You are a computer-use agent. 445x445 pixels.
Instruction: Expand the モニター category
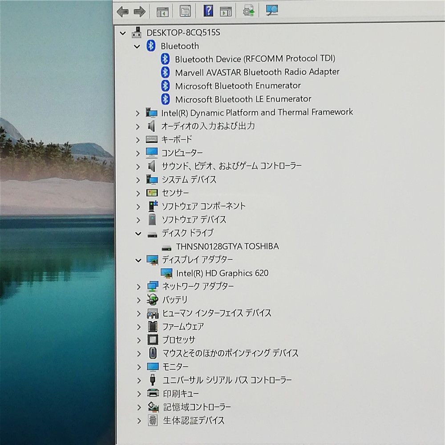139,367
